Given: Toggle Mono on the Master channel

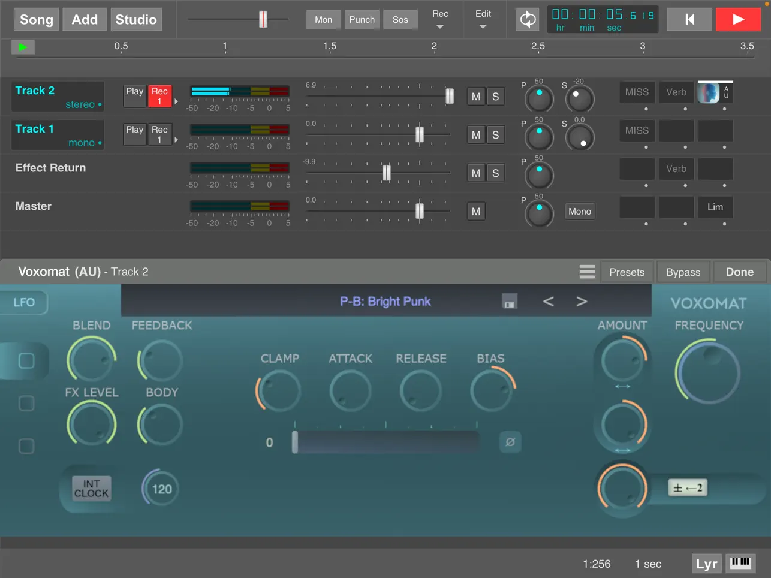Looking at the screenshot, I should coord(580,212).
